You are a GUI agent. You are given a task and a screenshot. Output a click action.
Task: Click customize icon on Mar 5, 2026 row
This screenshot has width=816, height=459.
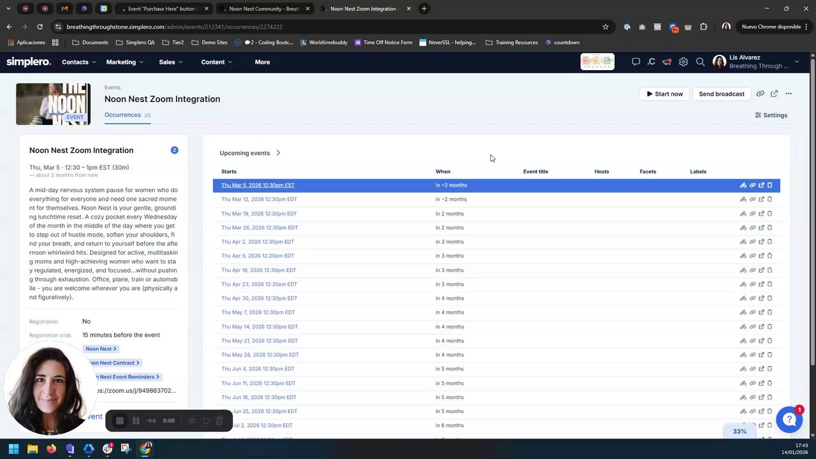743,186
